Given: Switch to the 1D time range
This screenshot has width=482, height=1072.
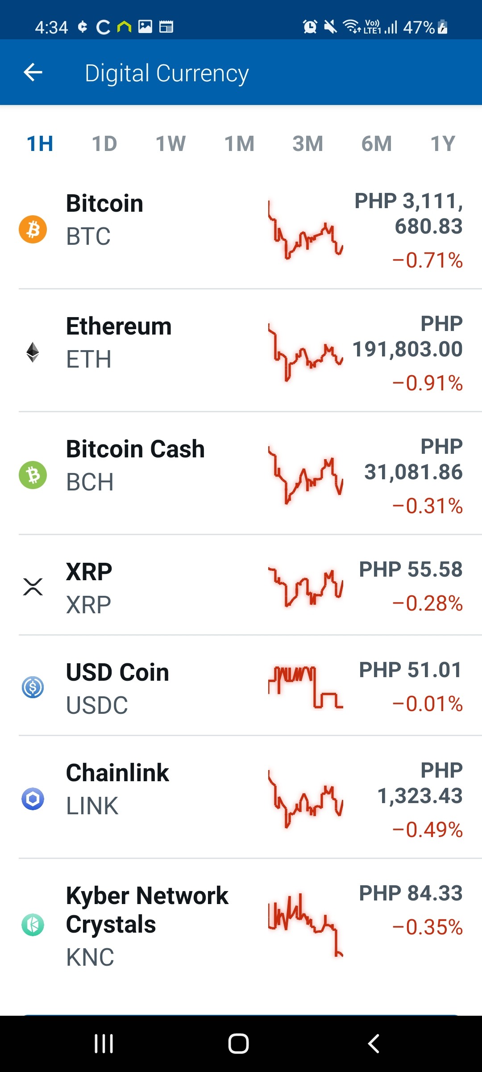Looking at the screenshot, I should coord(104,144).
